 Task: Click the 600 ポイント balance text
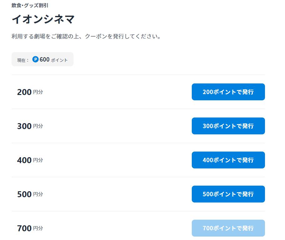point(53,60)
